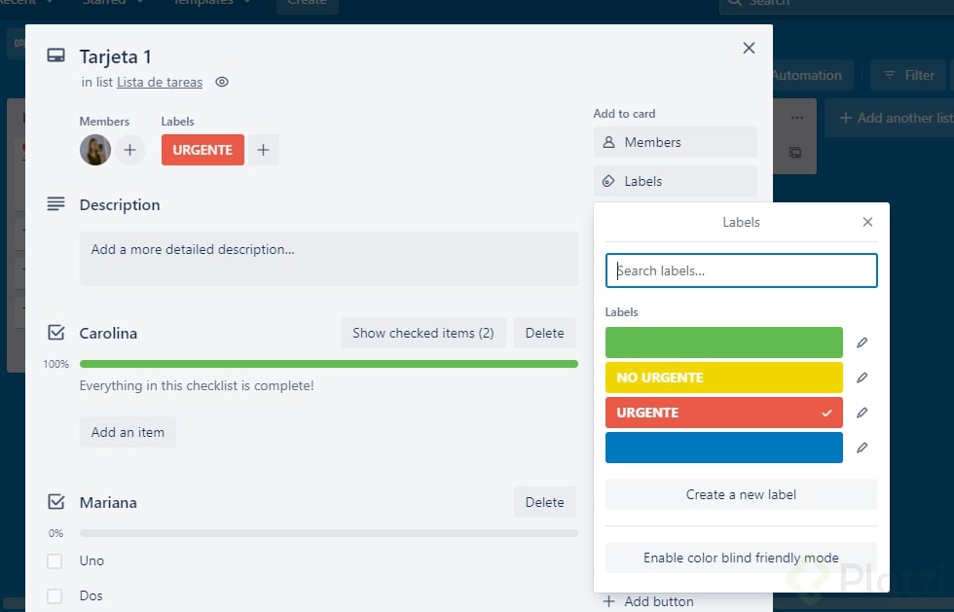
Task: Enable color blind friendly mode
Action: (741, 558)
